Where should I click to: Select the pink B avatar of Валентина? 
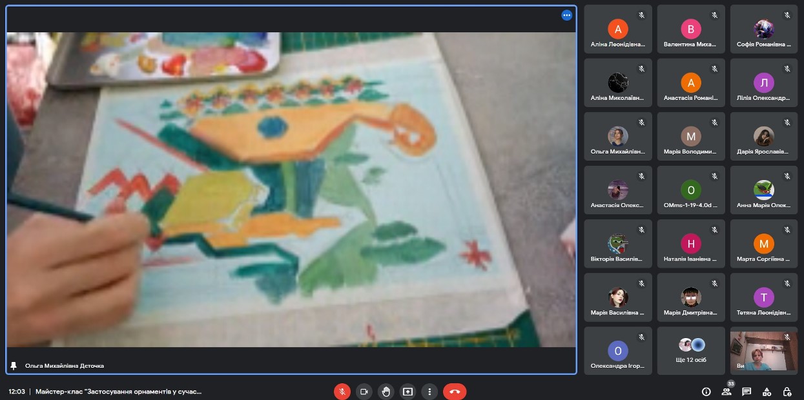pos(691,29)
